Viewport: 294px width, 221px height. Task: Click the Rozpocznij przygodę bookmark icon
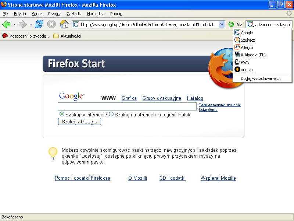(x=5, y=36)
